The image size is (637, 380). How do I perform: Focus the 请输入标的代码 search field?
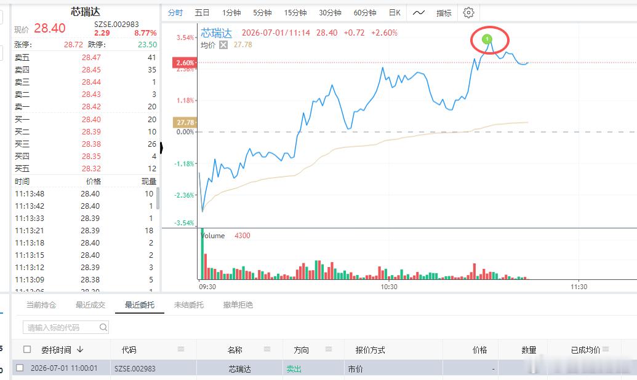pyautogui.click(x=66, y=327)
